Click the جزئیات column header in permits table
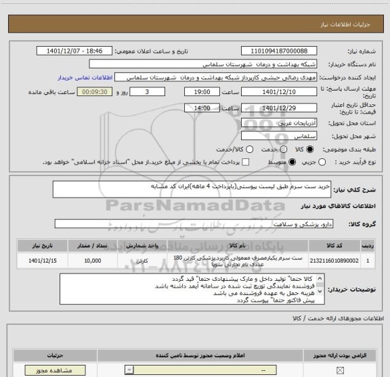 (x=56, y=355)
